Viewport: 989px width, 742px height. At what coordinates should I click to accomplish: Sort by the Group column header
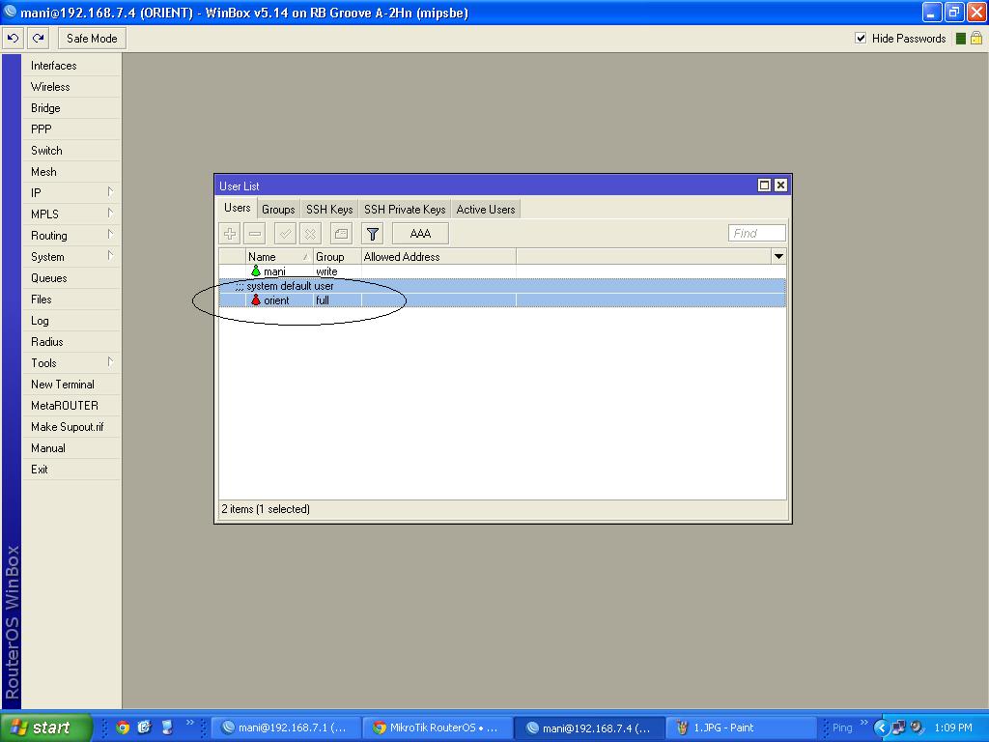point(337,257)
